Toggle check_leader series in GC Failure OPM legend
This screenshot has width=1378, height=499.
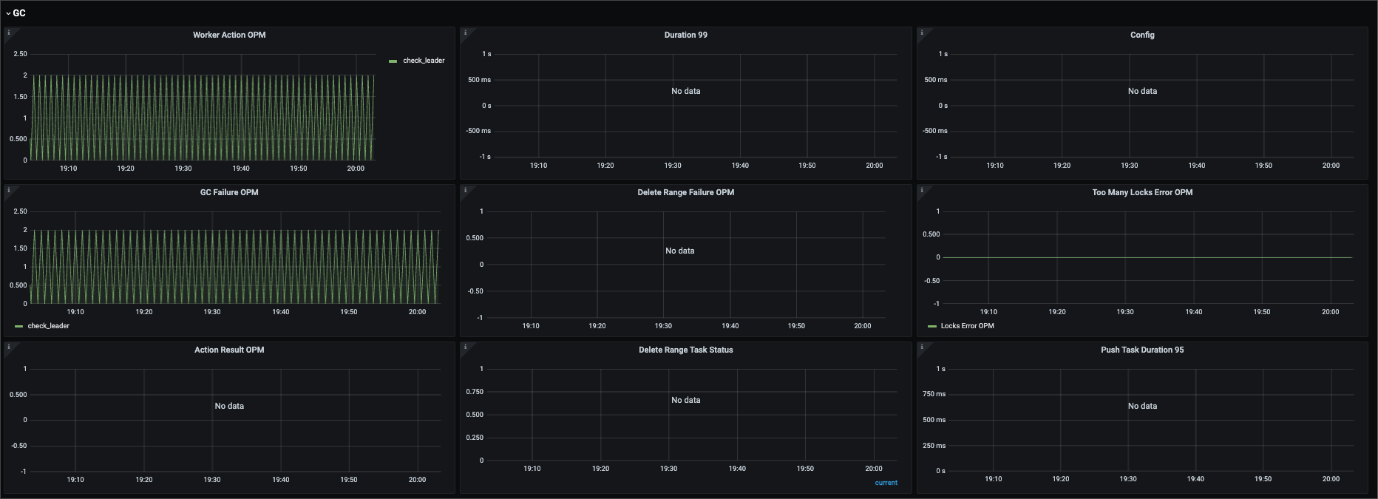(48, 326)
